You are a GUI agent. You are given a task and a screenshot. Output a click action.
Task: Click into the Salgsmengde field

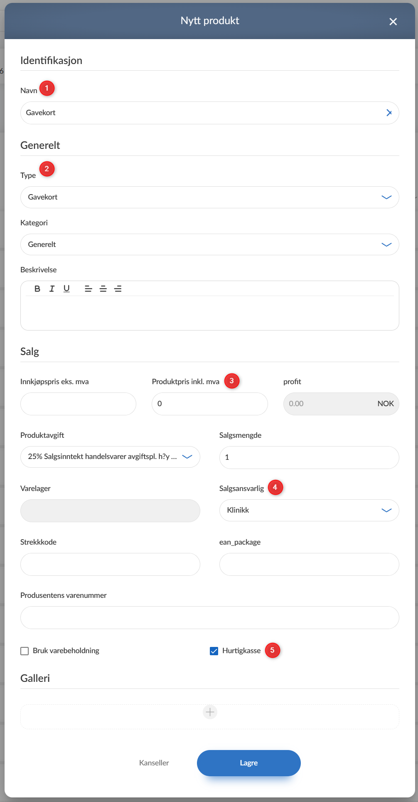pos(309,457)
